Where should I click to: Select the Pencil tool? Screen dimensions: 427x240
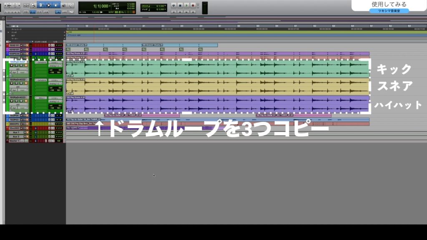point(71,5)
